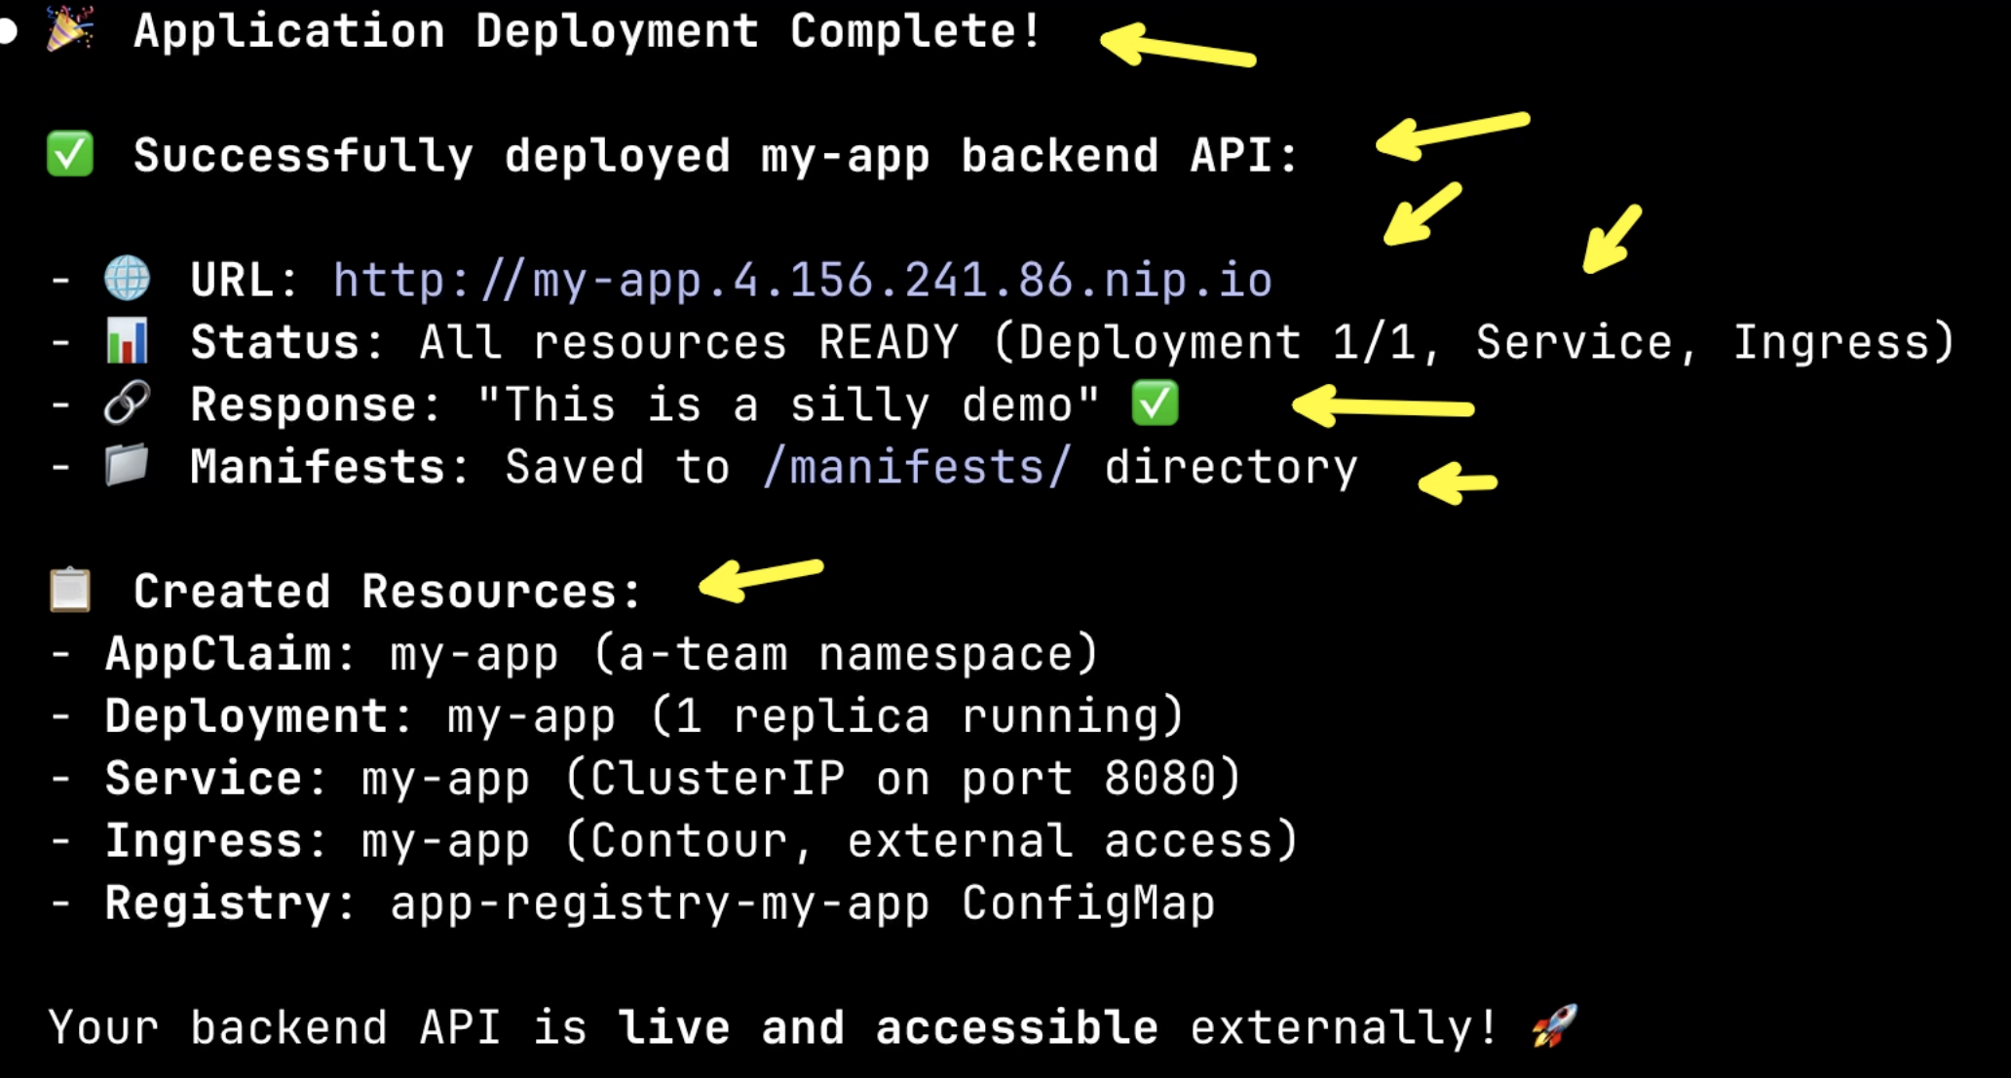Click the Deployment resource label
The height and width of the screenshot is (1078, 2011).
pyautogui.click(x=247, y=716)
